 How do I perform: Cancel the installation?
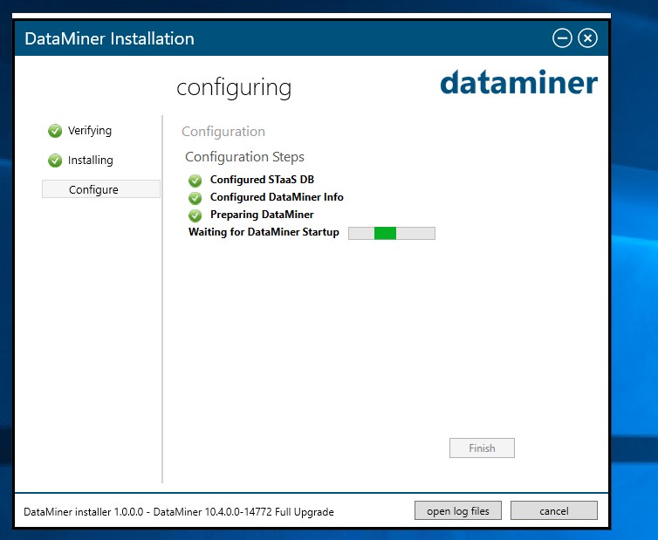click(x=554, y=510)
